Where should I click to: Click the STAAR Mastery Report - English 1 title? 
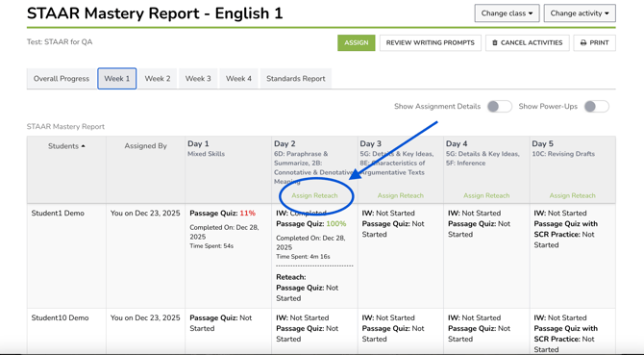click(x=155, y=13)
